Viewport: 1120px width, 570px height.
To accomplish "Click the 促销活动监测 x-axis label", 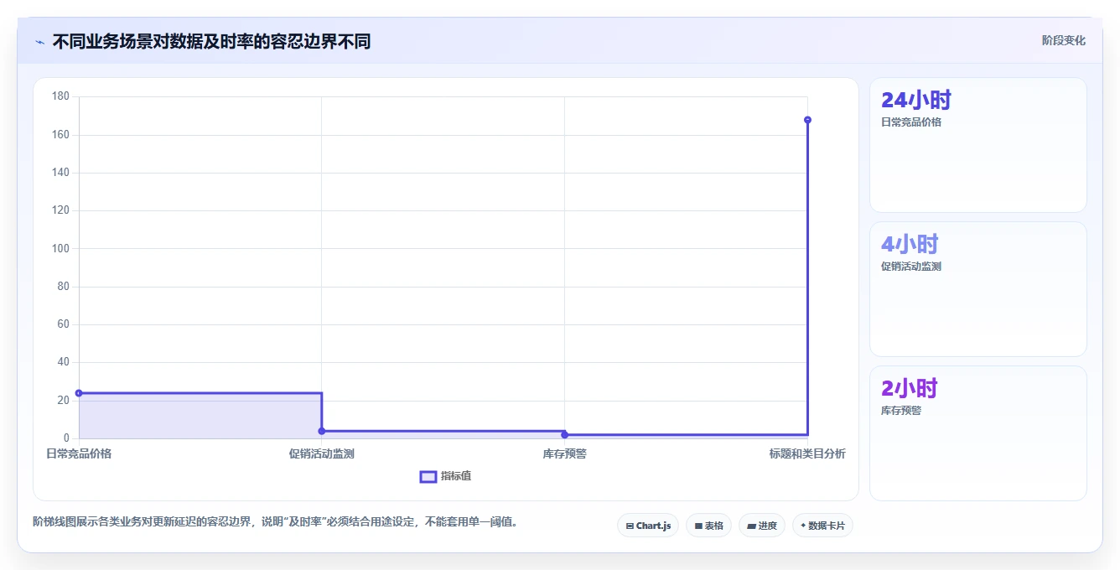I will coord(322,453).
